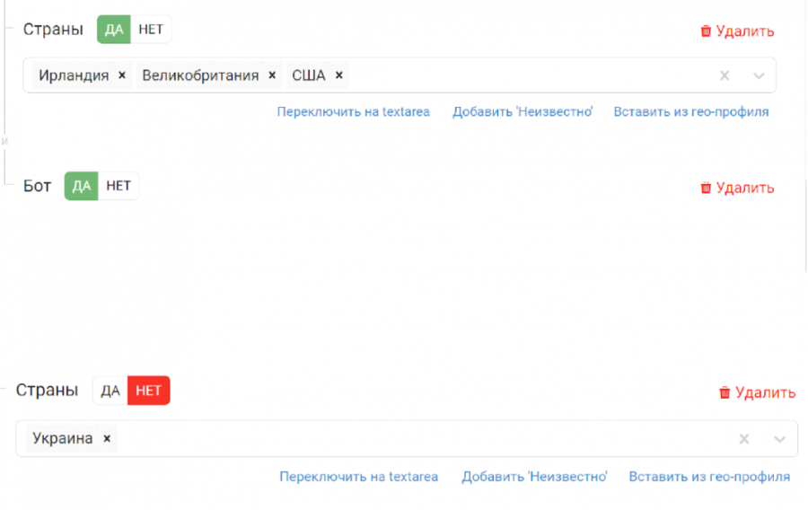808x510 pixels.
Task: Delete the Бот filter via Удалить
Action: [737, 188]
